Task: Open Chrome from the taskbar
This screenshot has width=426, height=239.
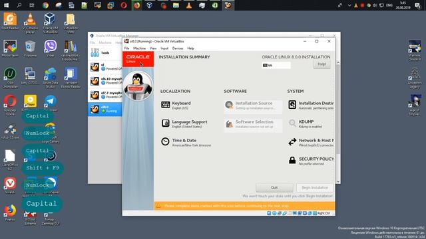Action: click(45, 5)
